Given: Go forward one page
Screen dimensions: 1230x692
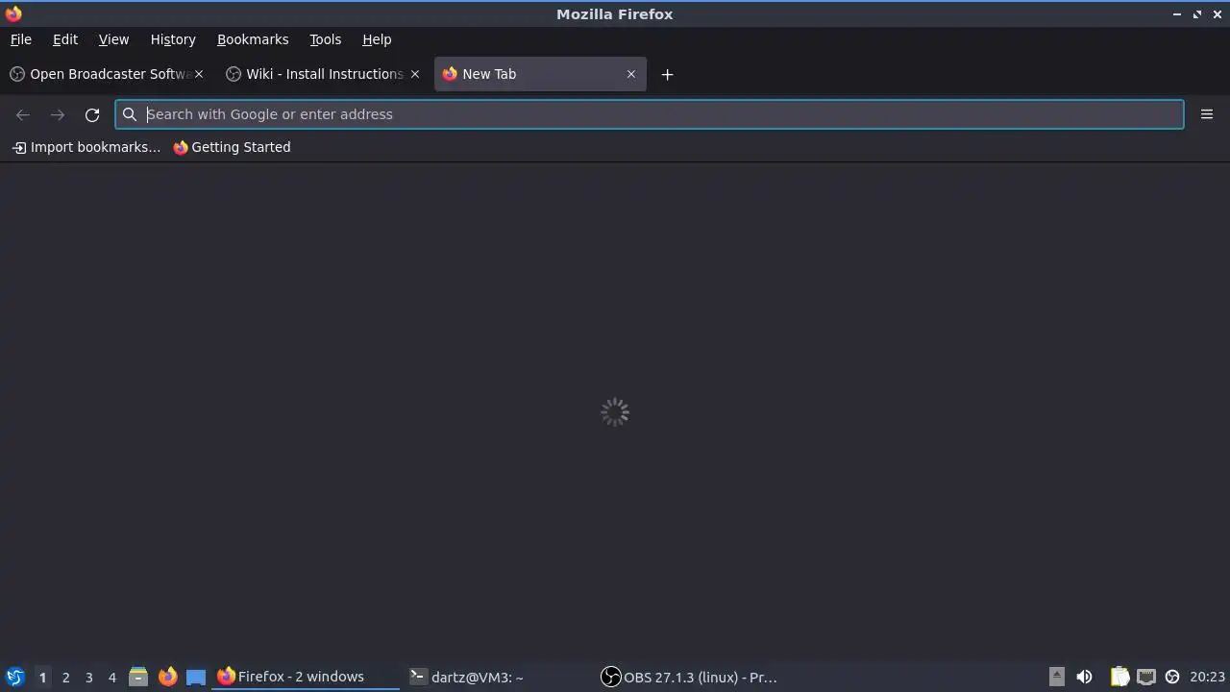Looking at the screenshot, I should tap(58, 114).
